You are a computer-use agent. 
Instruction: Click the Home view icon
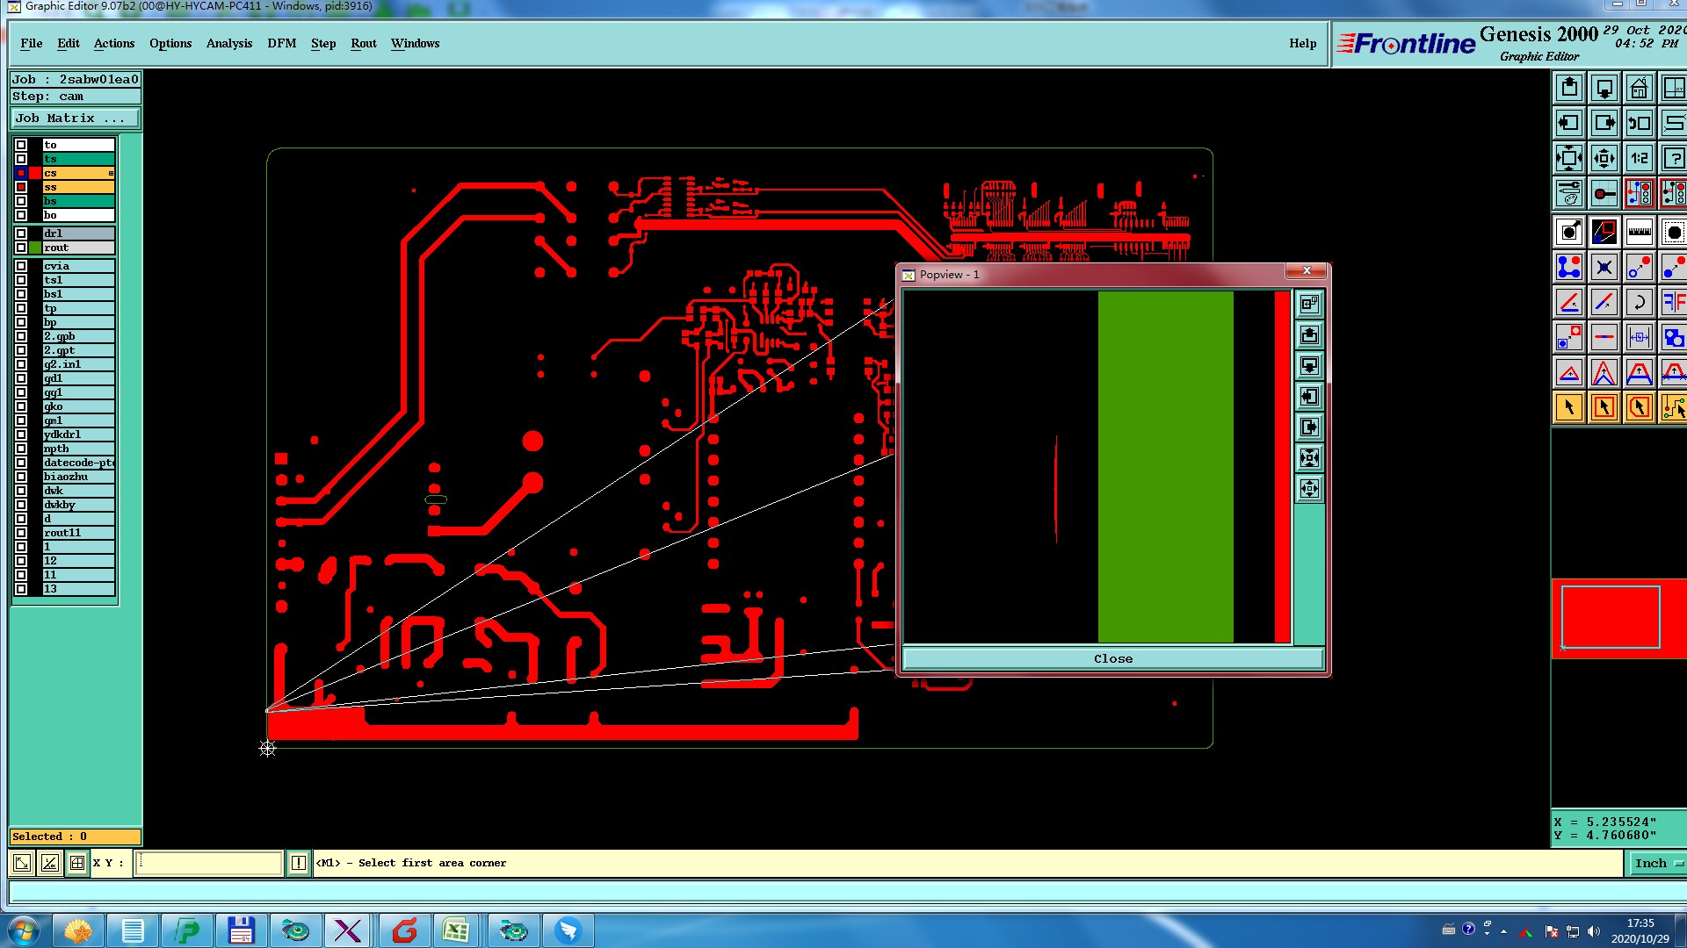click(1640, 88)
